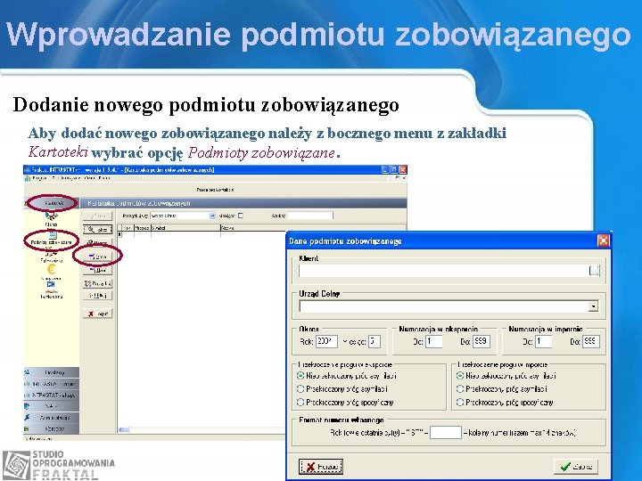Click the Rok field in Okres group

pyautogui.click(x=326, y=341)
